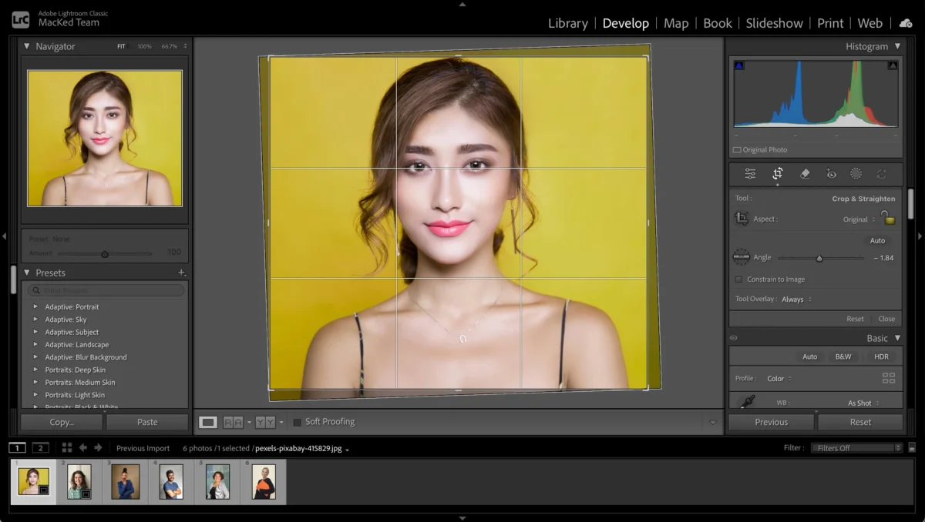This screenshot has height=522, width=925.
Task: Select the second photo thumbnail in the filmstrip
Action: pos(79,481)
